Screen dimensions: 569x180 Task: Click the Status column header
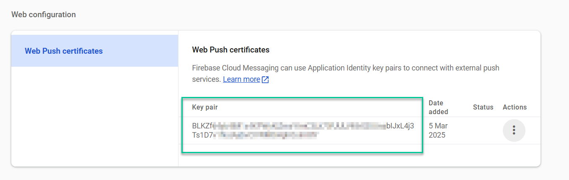tap(483, 107)
